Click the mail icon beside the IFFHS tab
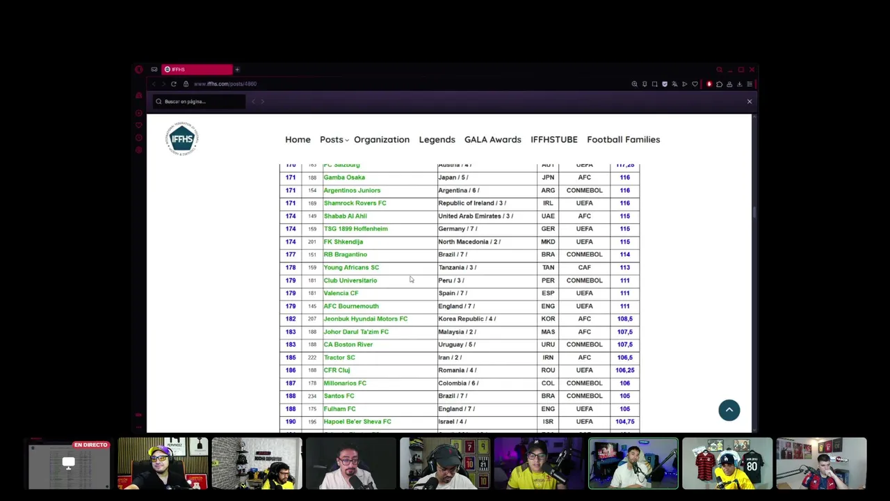This screenshot has width=890, height=501. (x=154, y=70)
